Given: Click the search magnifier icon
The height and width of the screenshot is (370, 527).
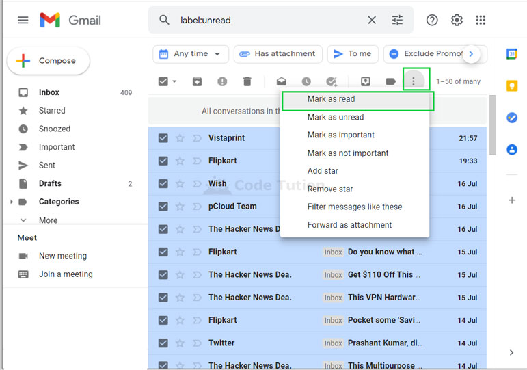Looking at the screenshot, I should [164, 20].
